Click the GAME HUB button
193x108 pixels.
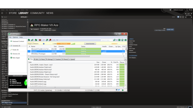170,29
